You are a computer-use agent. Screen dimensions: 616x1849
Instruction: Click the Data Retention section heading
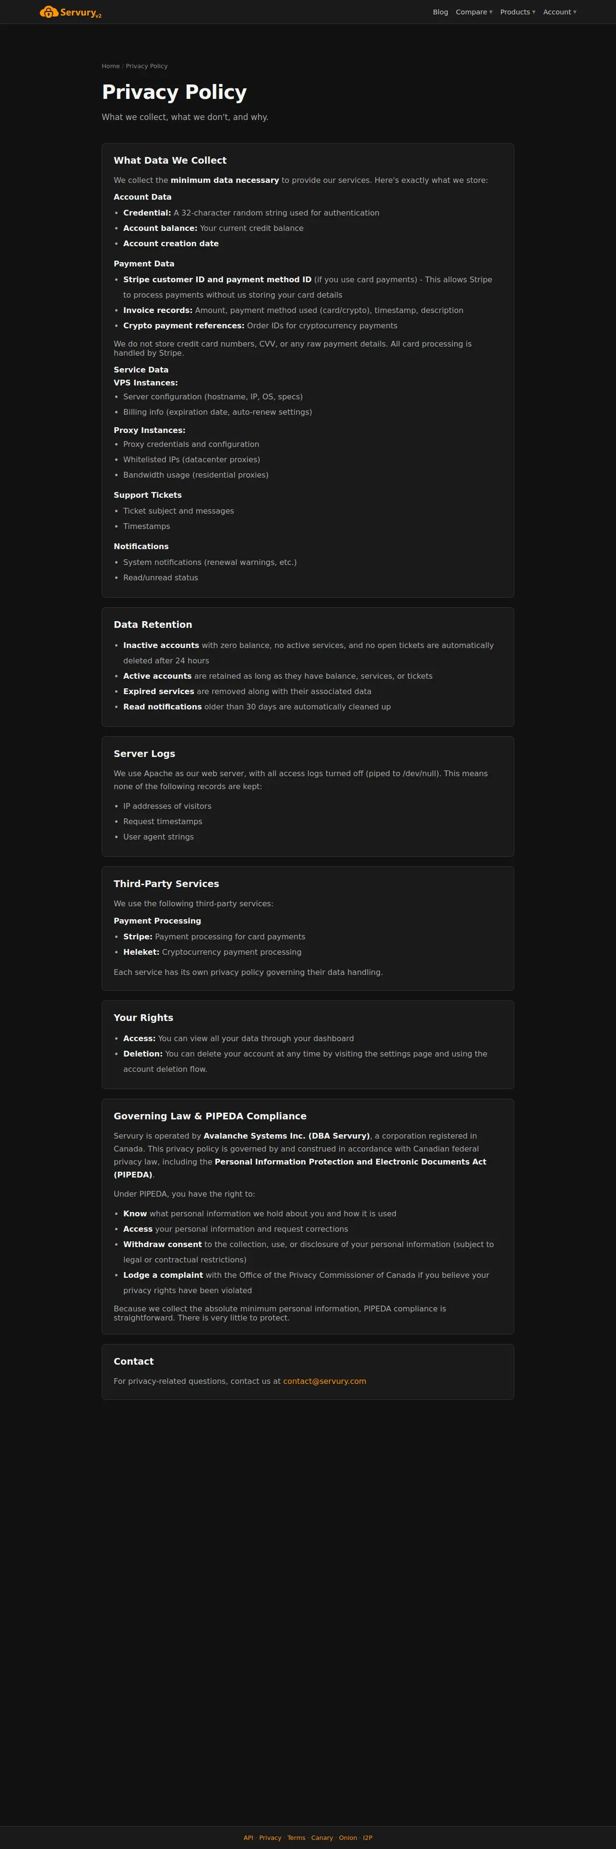[153, 624]
